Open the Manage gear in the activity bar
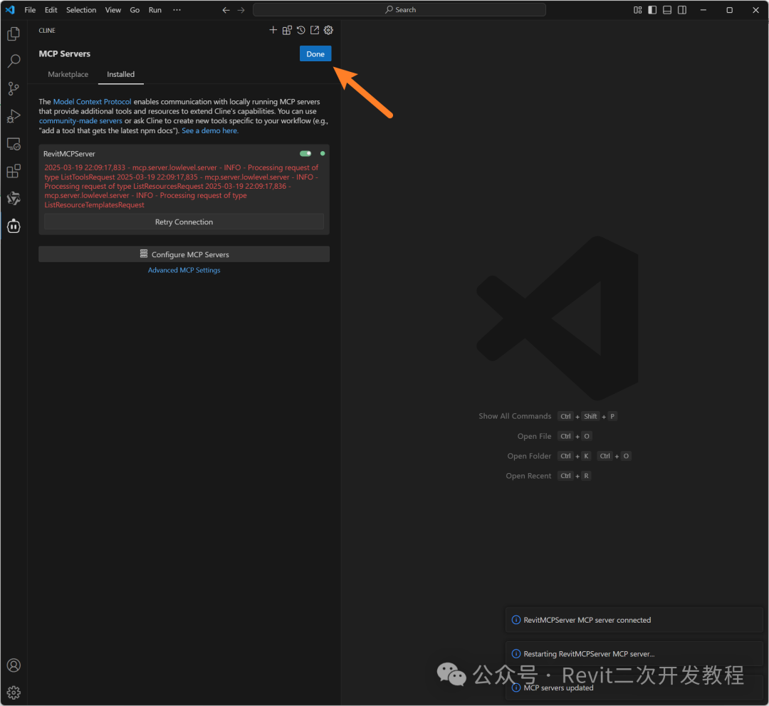This screenshot has height=706, width=769. 14,692
